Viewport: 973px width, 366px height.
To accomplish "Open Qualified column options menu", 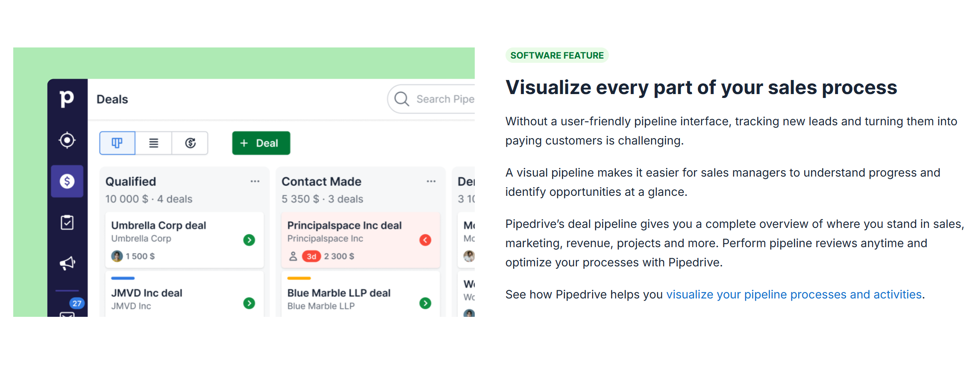I will (255, 181).
